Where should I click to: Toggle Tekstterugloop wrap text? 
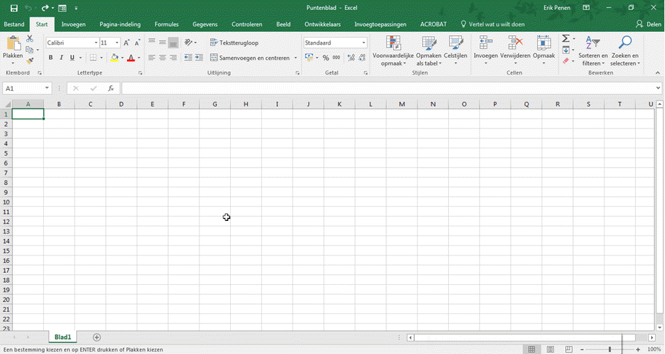[234, 43]
